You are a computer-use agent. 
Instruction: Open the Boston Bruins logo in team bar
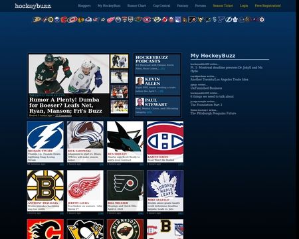50,20
